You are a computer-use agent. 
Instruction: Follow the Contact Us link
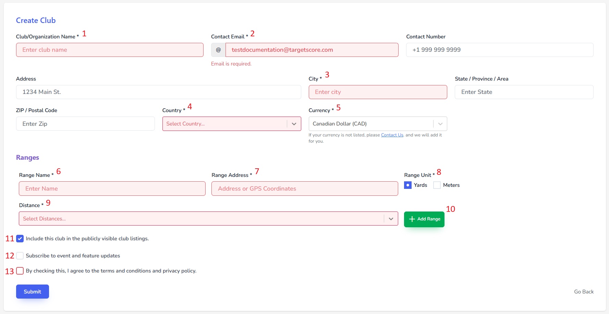[392, 135]
